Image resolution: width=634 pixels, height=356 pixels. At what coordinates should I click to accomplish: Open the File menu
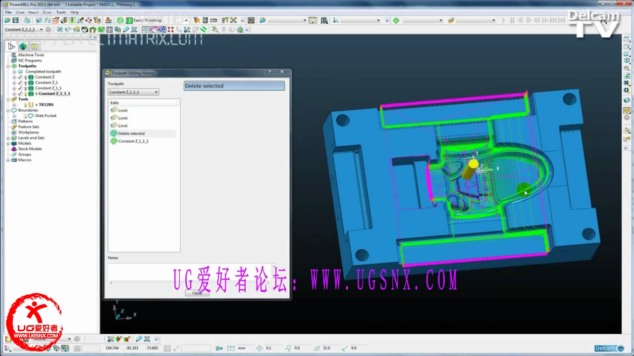pyautogui.click(x=8, y=12)
